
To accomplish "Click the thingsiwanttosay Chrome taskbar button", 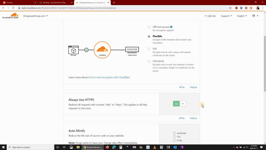I will point(93,147).
